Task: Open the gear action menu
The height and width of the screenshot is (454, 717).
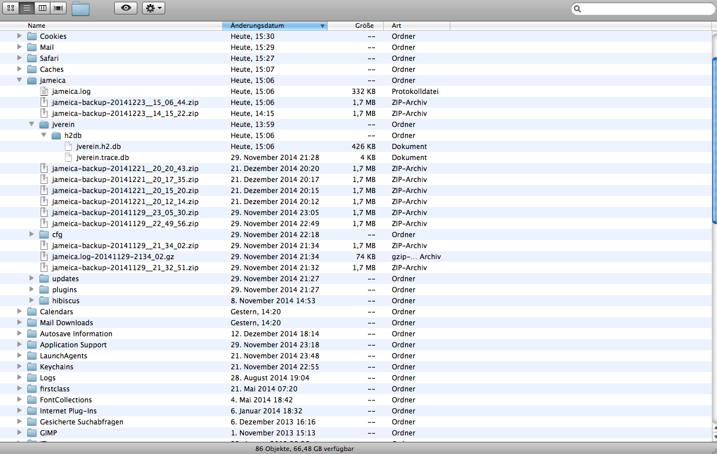Action: coord(153,8)
